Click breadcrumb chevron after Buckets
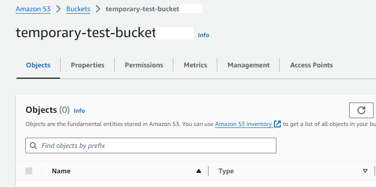 click(98, 9)
